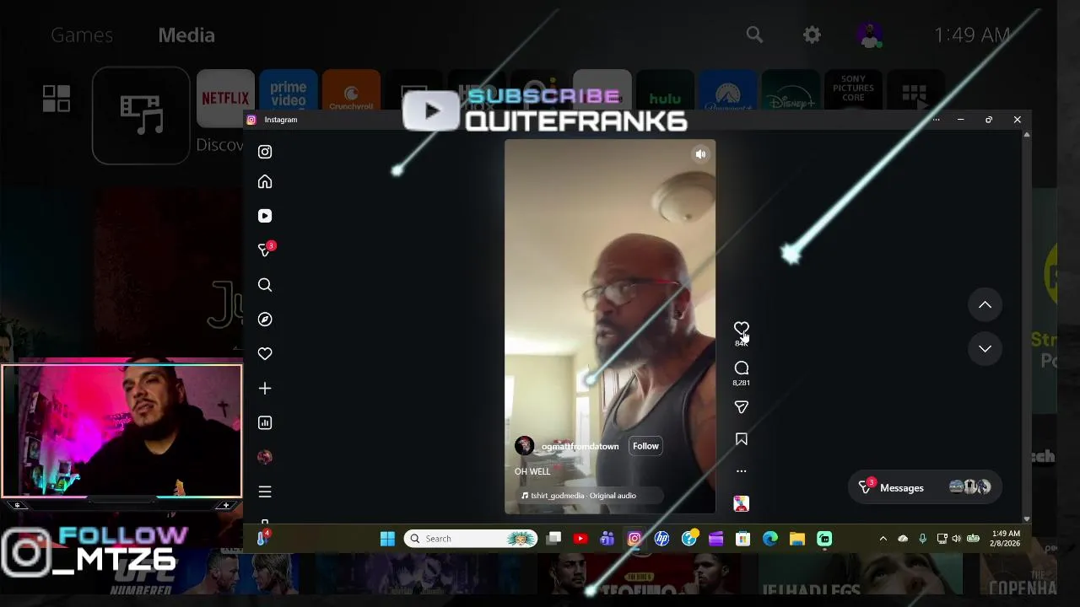
Task: Share the reel with paper plane icon
Action: [x=741, y=407]
